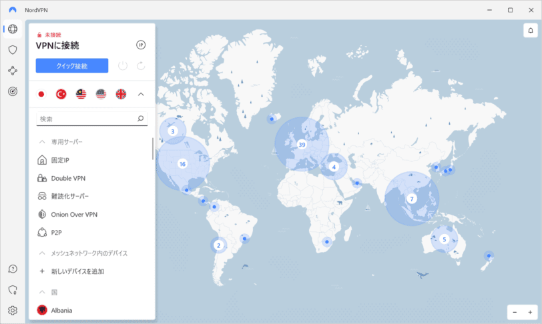Click the Iceland server dot

[x=272, y=119]
